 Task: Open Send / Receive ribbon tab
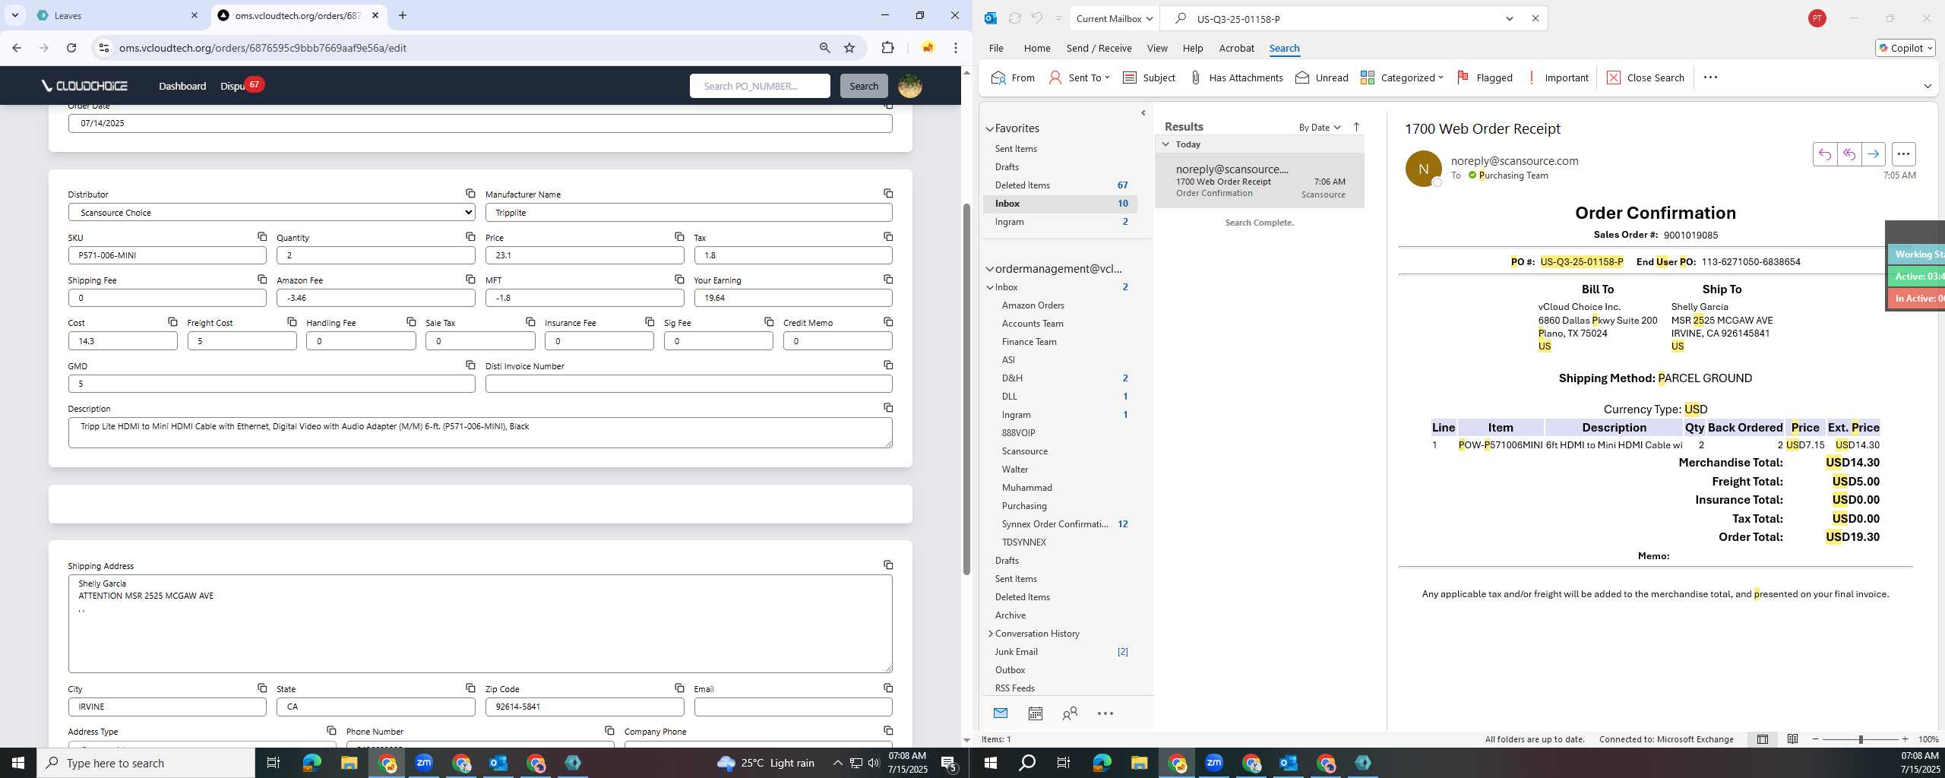pos(1099,48)
